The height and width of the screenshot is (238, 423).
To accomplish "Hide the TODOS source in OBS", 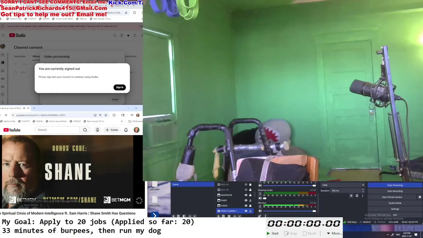I will point(246,206).
